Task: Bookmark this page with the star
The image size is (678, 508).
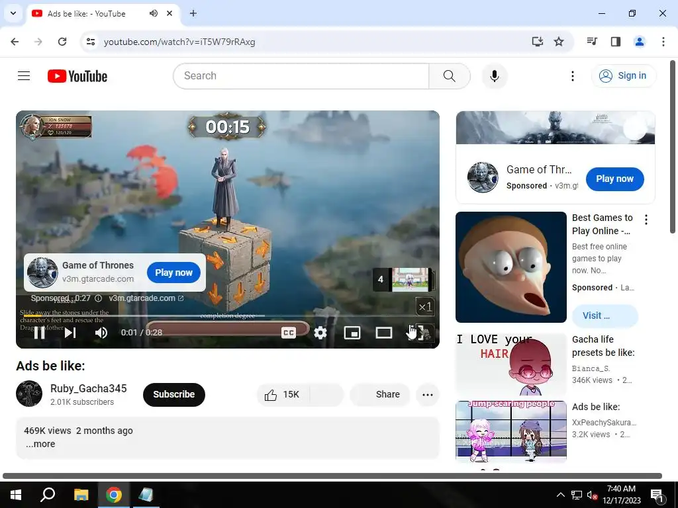Action: click(559, 42)
